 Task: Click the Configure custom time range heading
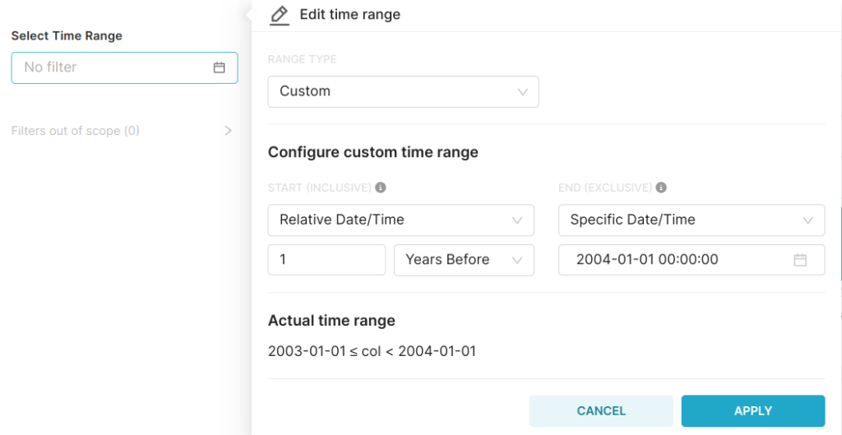[372, 152]
